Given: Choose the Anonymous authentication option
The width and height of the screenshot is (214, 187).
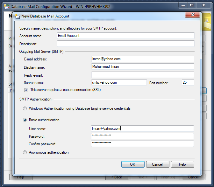Looking at the screenshot, I should tap(25, 152).
